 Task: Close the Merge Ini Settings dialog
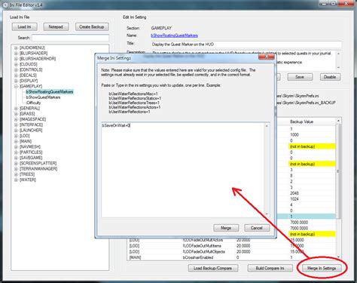(x=267, y=57)
